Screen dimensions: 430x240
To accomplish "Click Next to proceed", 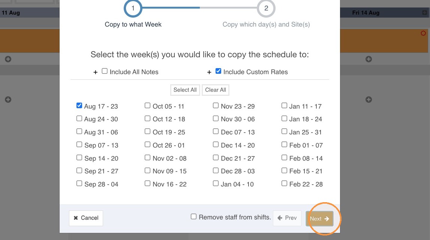I will click(319, 219).
